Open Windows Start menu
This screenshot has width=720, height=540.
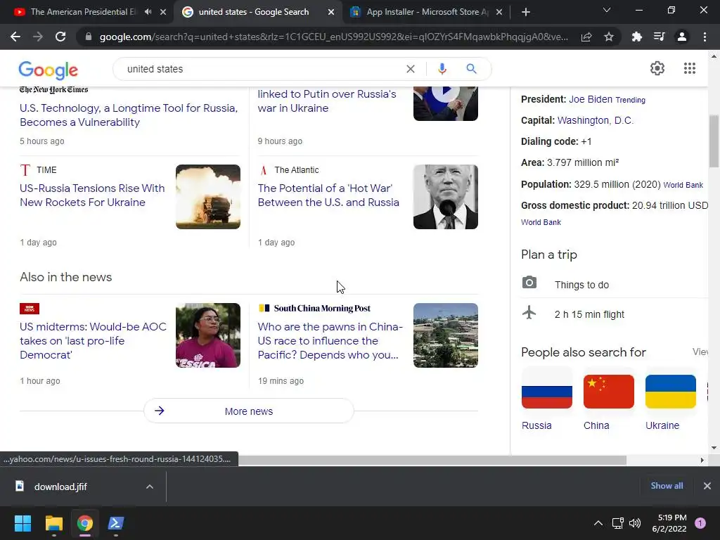tap(22, 523)
